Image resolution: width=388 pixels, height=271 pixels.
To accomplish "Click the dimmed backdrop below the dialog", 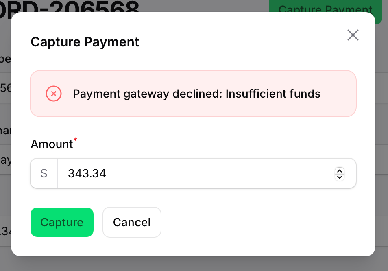I will pos(194,264).
